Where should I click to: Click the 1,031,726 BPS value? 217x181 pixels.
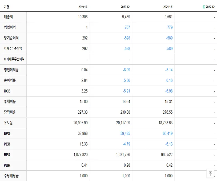tap(123, 155)
